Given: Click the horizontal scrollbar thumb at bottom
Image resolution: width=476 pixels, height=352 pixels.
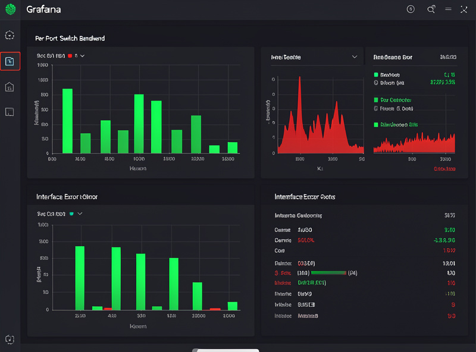Looking at the screenshot, I should click(x=226, y=350).
